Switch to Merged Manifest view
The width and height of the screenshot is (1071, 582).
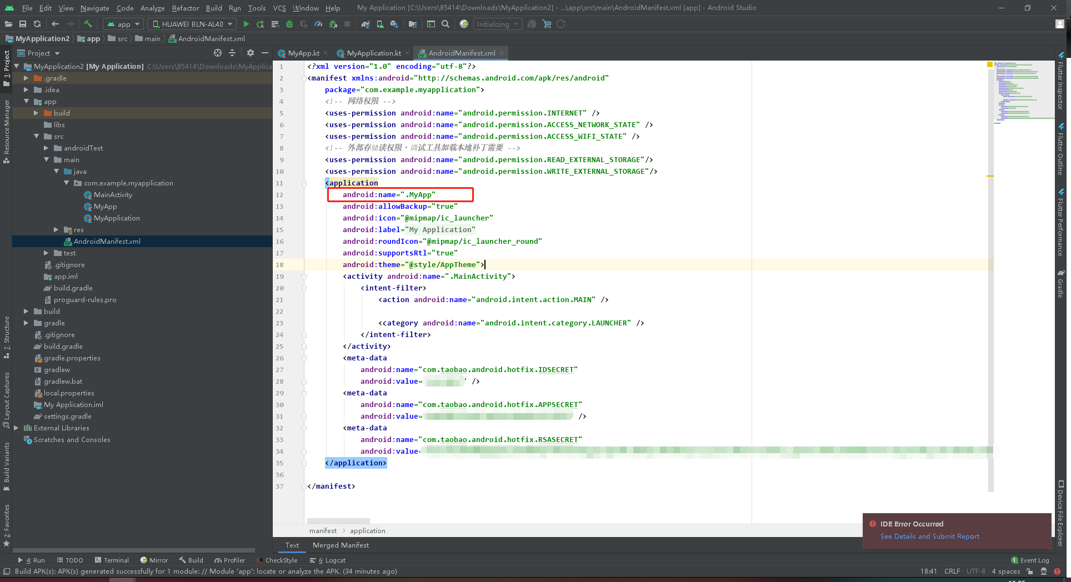click(341, 545)
